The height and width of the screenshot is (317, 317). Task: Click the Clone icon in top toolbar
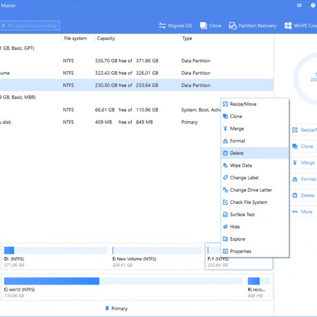pyautogui.click(x=203, y=26)
